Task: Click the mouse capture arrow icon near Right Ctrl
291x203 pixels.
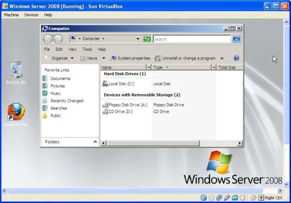Action: (x=261, y=198)
